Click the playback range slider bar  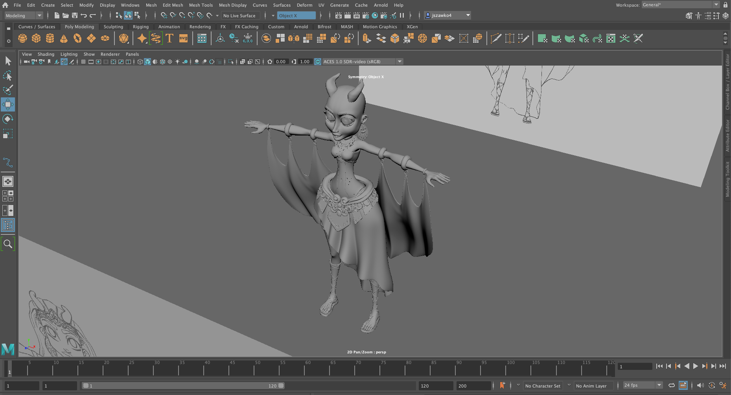[183, 386]
